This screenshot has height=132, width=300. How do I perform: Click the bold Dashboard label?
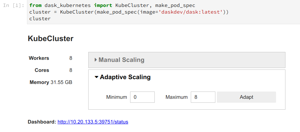(42, 122)
